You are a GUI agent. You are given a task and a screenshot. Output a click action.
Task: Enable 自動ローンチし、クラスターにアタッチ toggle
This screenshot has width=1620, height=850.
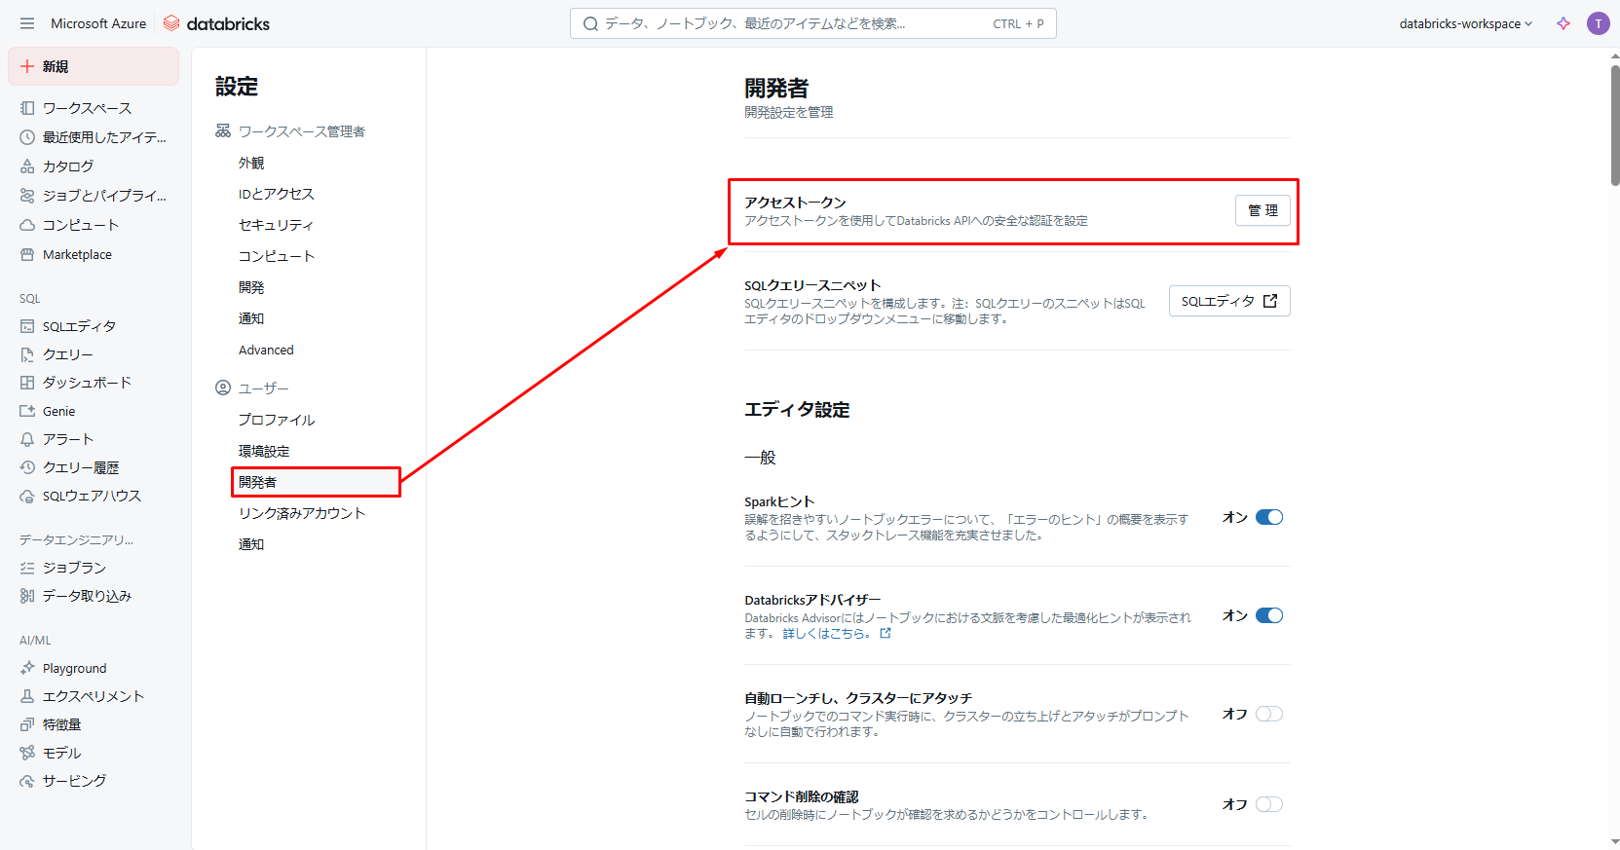pos(1268,714)
